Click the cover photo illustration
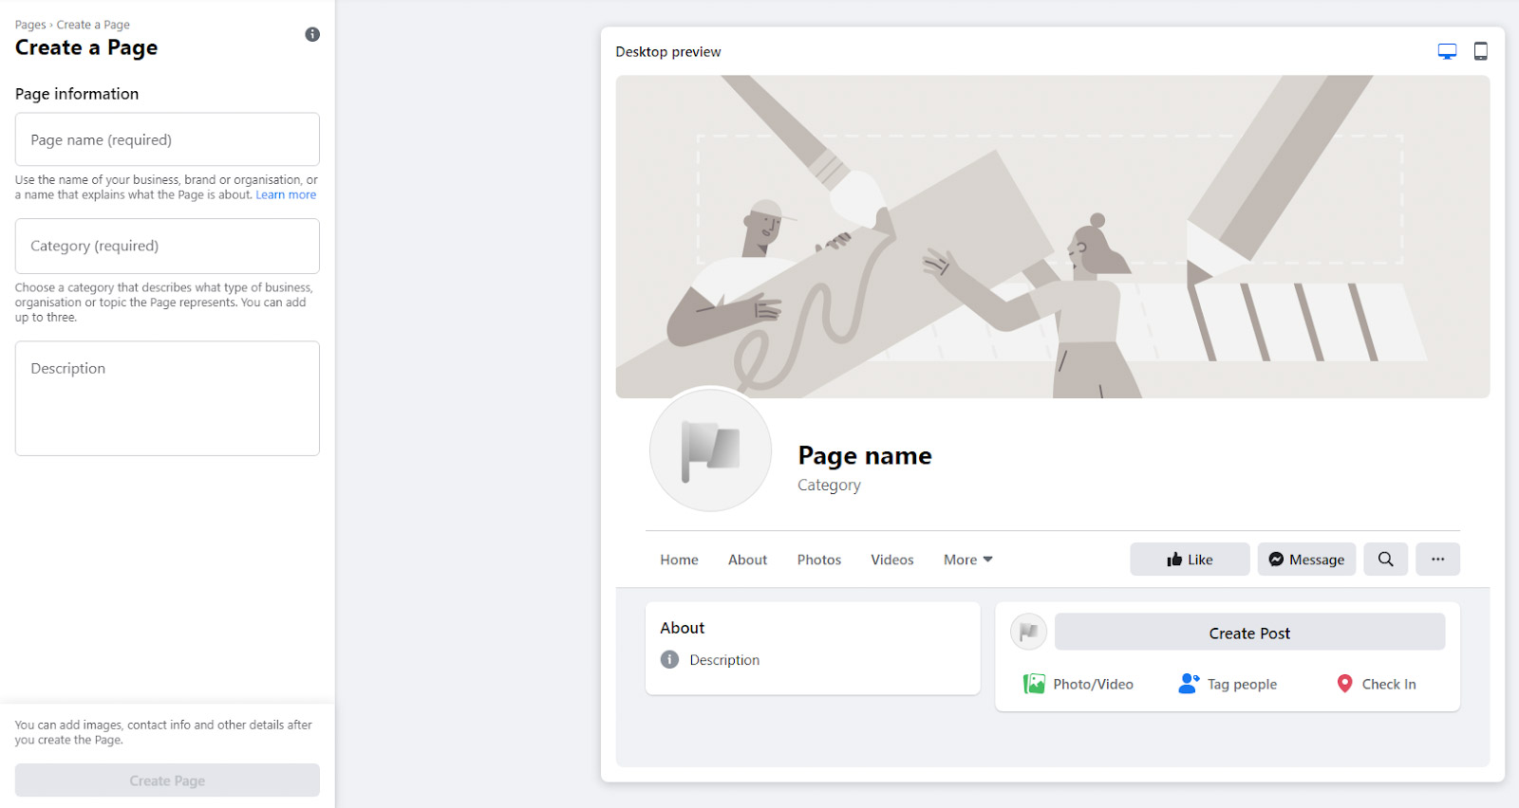The image size is (1519, 808). coord(1053,236)
